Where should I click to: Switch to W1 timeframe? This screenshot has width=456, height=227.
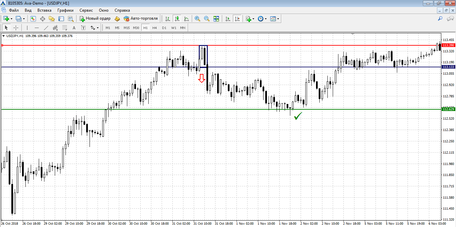click(174, 28)
